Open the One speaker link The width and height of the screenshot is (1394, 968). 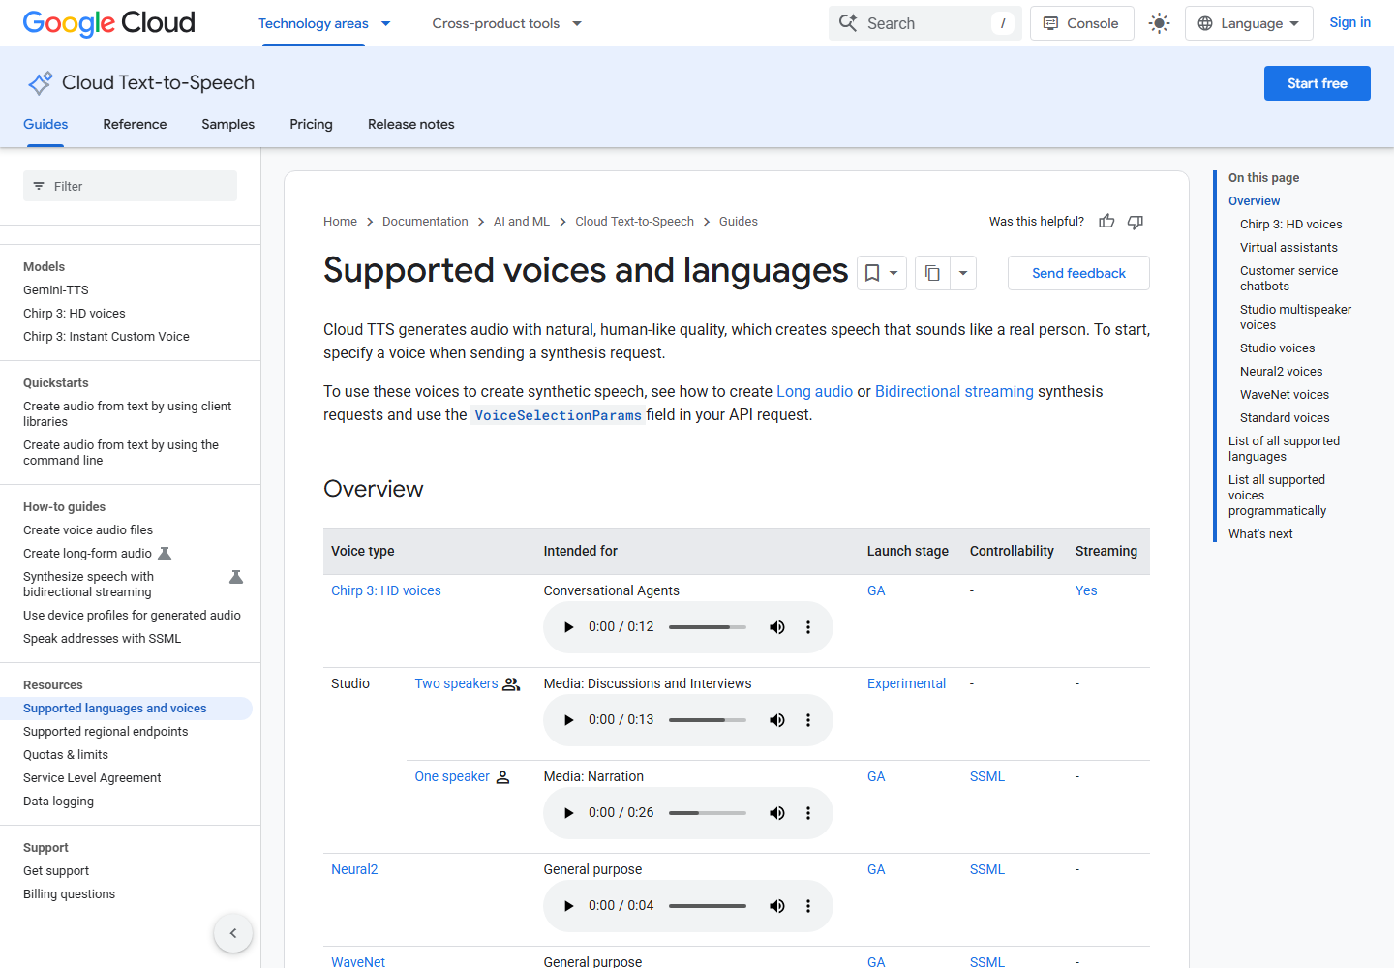click(x=452, y=776)
